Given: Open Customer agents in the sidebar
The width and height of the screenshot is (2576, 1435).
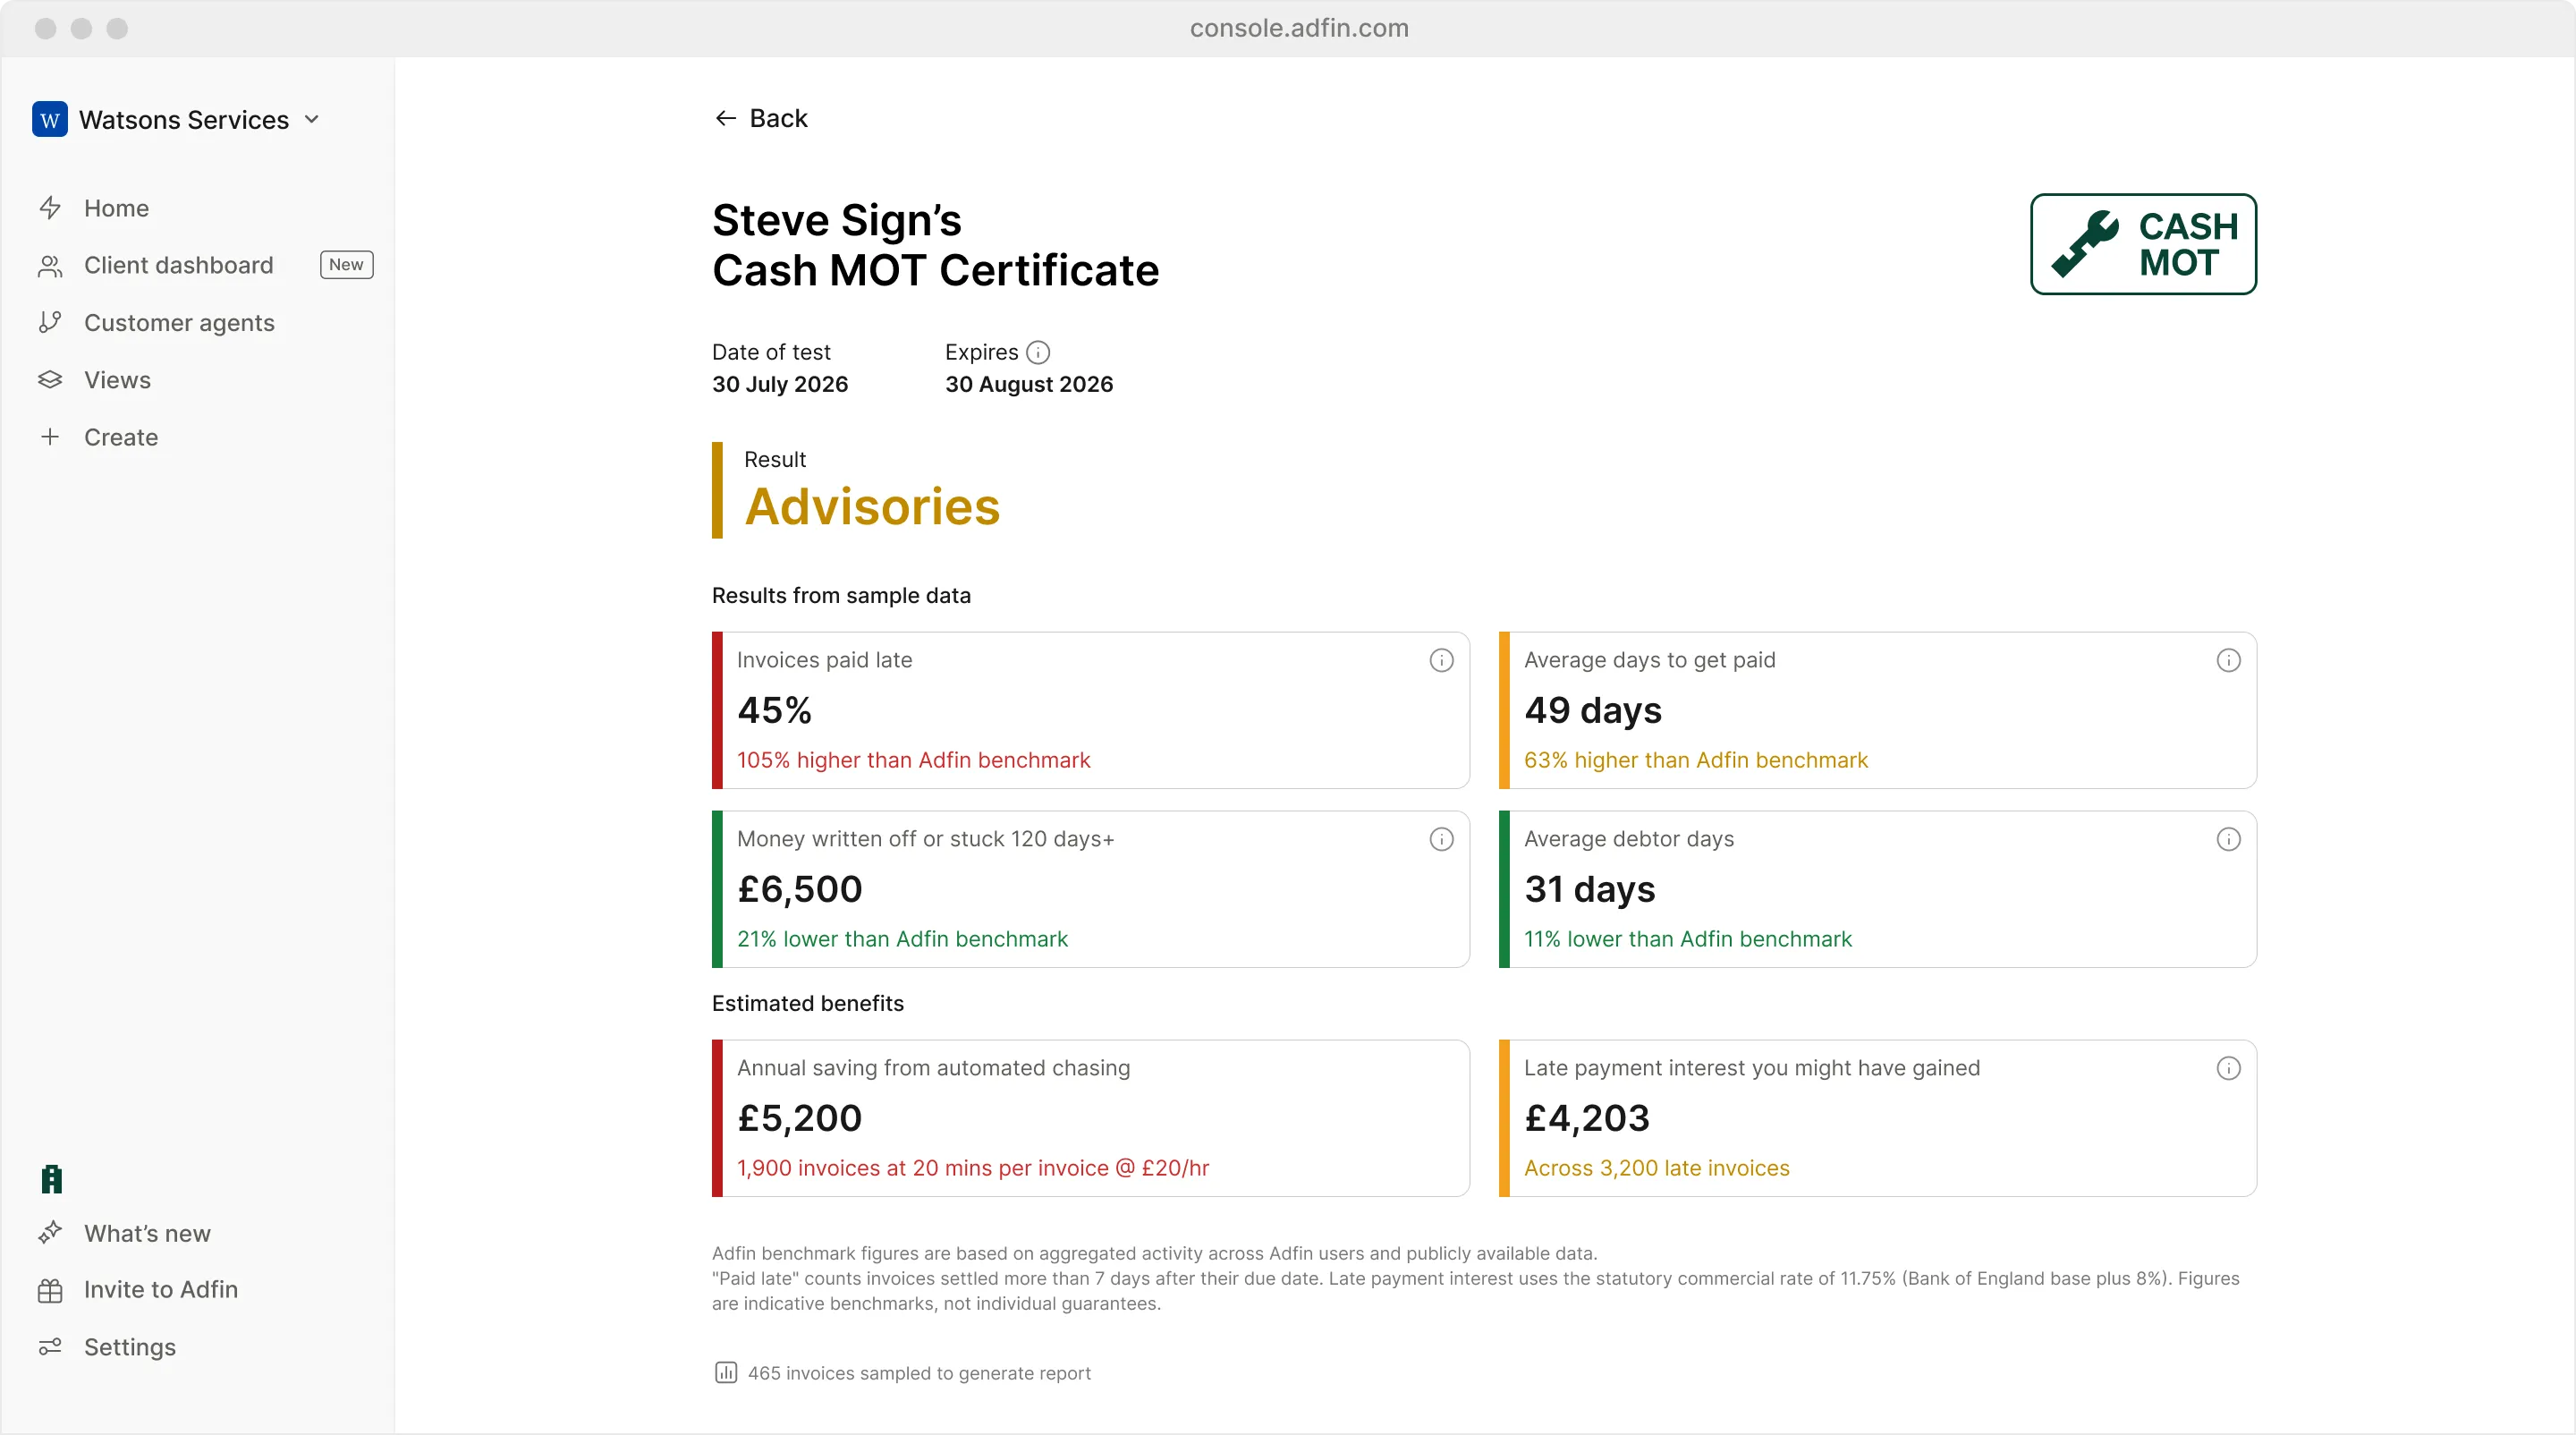Looking at the screenshot, I should point(179,322).
